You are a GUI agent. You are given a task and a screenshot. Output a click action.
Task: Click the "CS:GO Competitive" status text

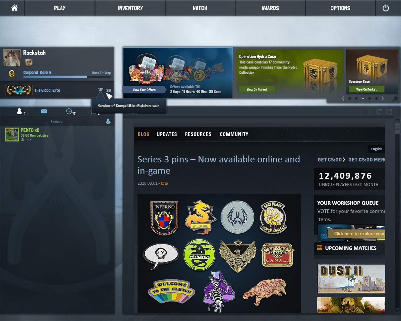pyautogui.click(x=34, y=135)
